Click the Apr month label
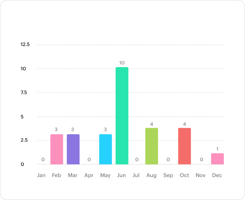 coord(89,175)
